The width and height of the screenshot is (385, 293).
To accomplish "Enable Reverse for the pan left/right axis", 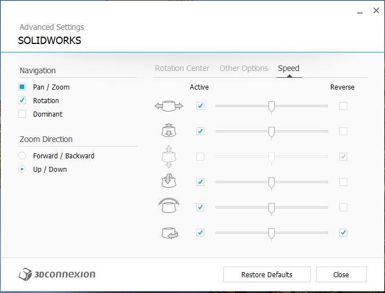I will (x=343, y=106).
